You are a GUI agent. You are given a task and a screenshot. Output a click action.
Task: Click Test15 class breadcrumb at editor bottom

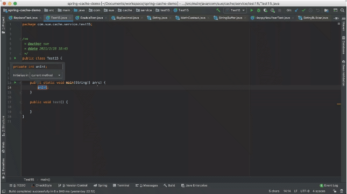pyautogui.click(x=29, y=179)
